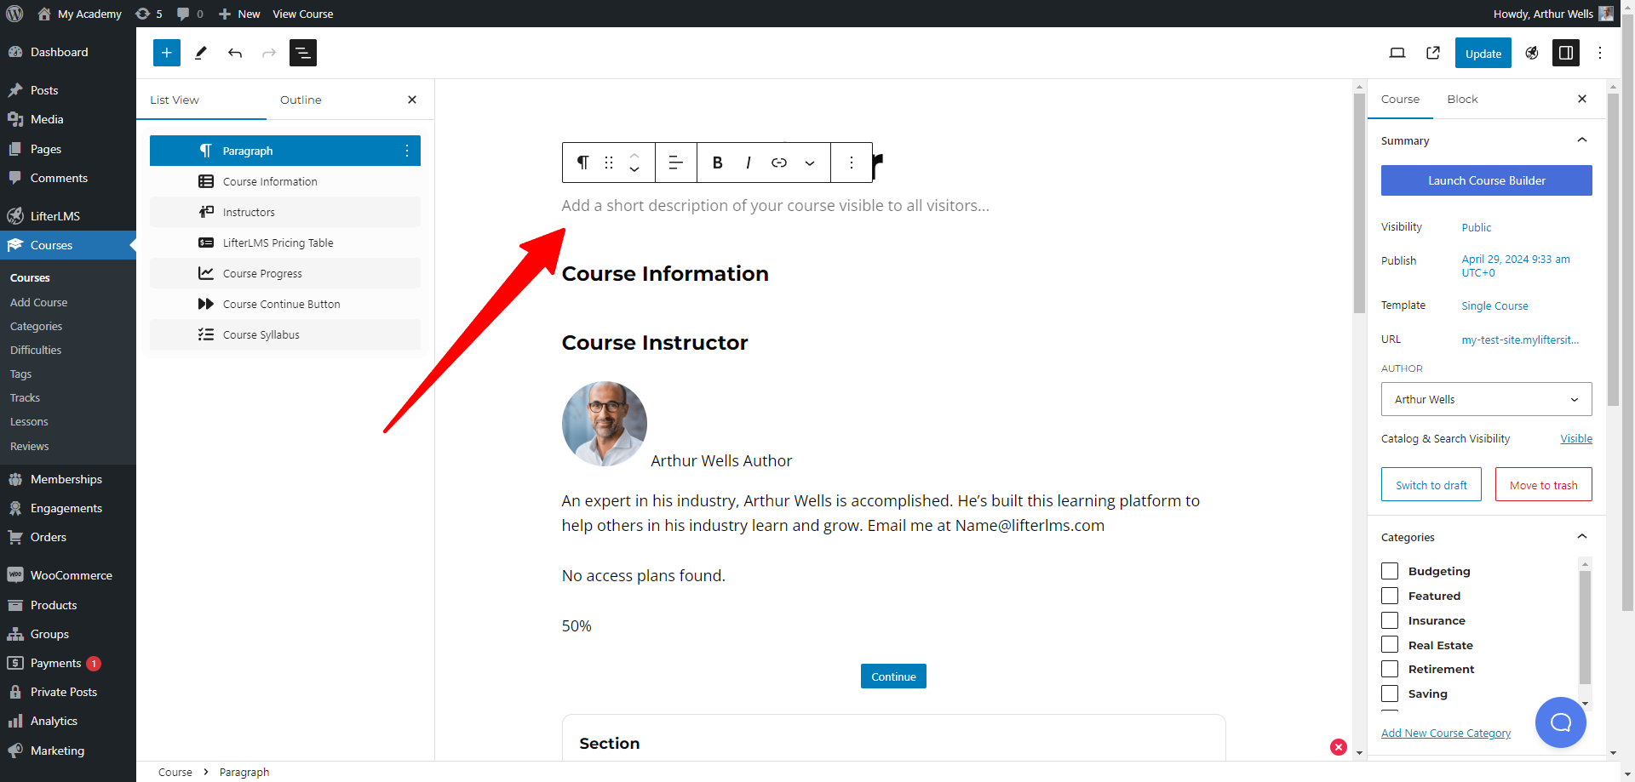Toggle the settings sidebar icon
Screen dimensions: 1635x782
pos(1566,53)
